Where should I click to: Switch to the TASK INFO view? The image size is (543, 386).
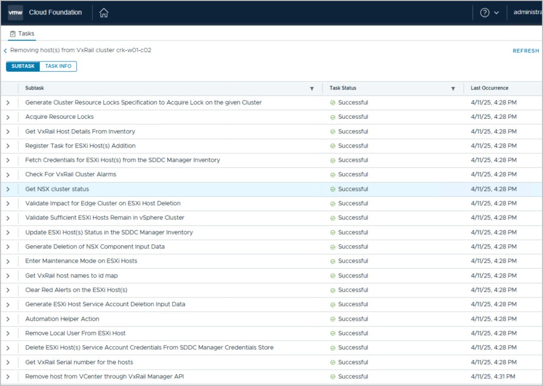point(58,66)
